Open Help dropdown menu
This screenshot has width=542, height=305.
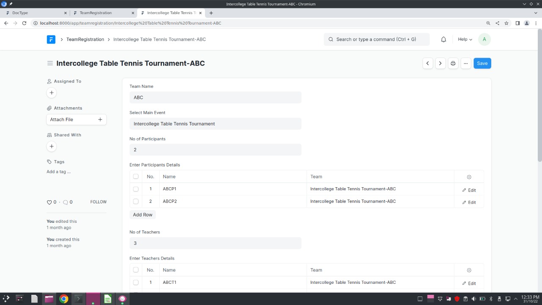coord(465,39)
